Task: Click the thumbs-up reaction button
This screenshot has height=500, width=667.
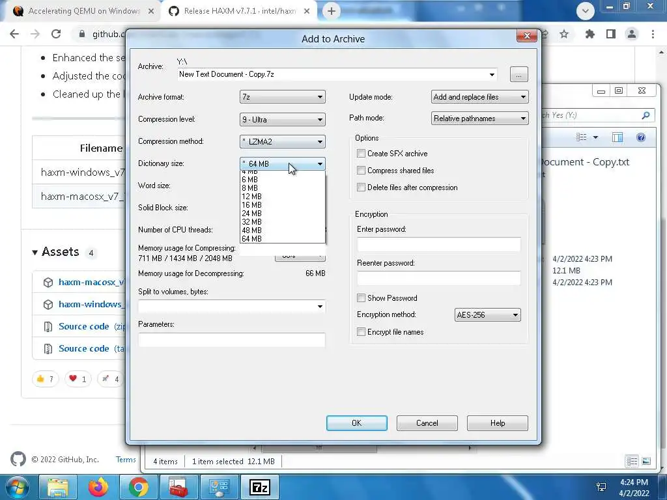Action: pyautogui.click(x=45, y=379)
